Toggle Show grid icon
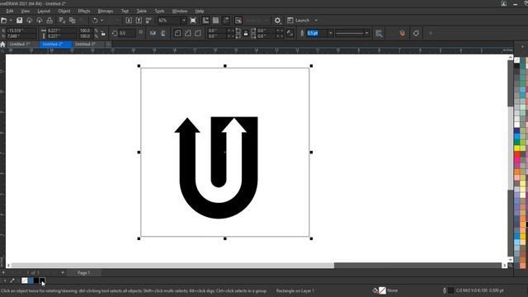 215,21
